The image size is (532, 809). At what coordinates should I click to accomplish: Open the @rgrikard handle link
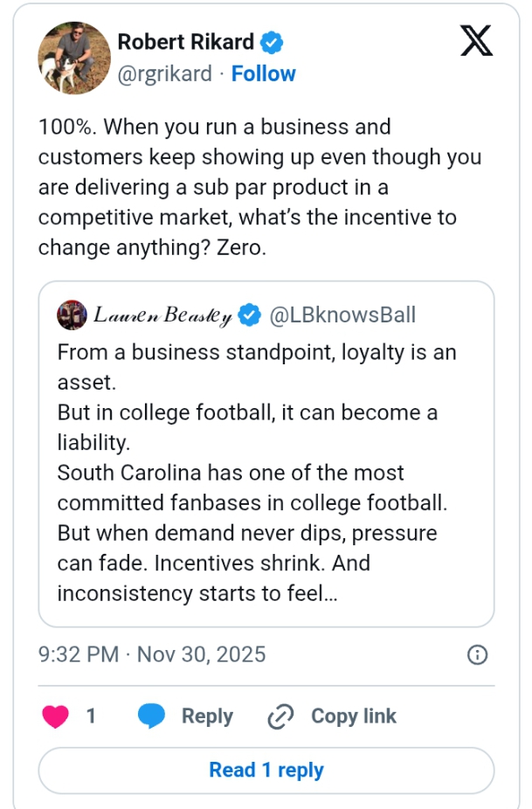click(164, 74)
